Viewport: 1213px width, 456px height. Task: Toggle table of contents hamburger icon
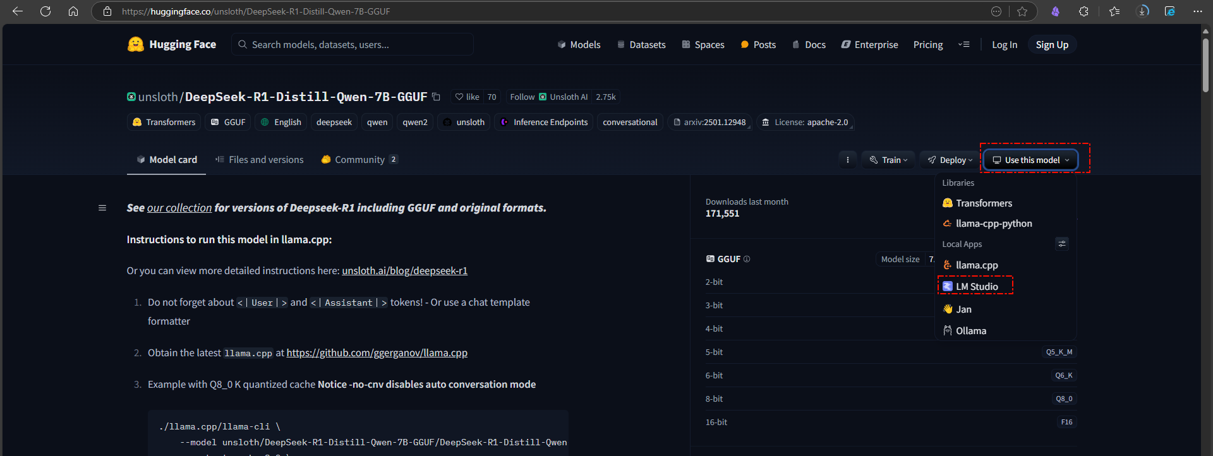(102, 208)
